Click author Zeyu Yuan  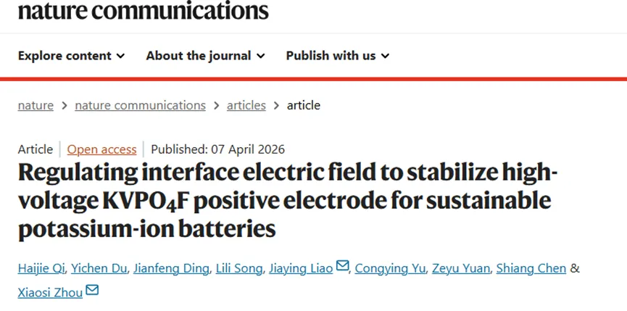tap(460, 268)
